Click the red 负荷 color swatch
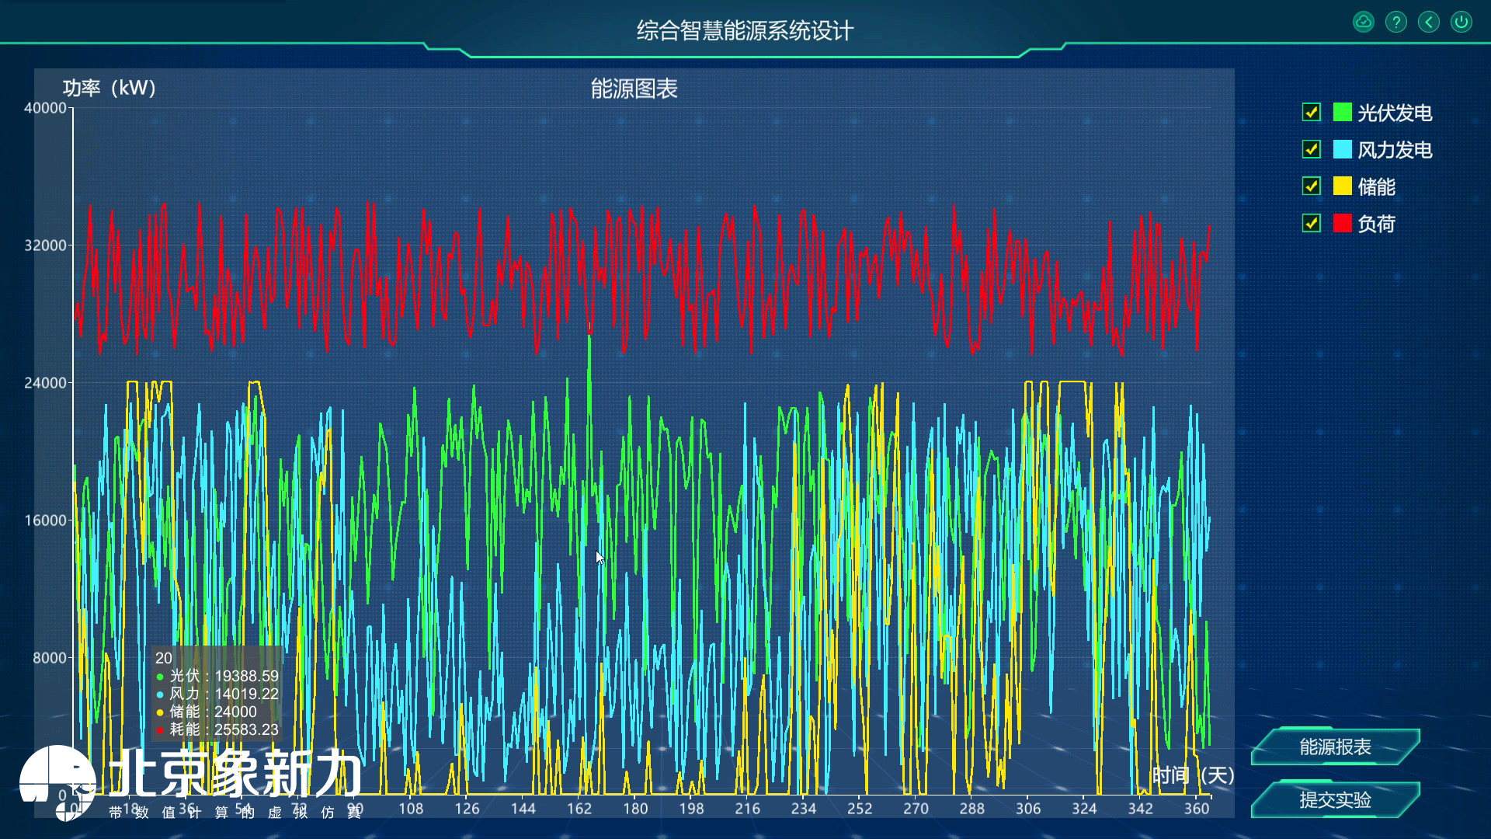 tap(1342, 224)
